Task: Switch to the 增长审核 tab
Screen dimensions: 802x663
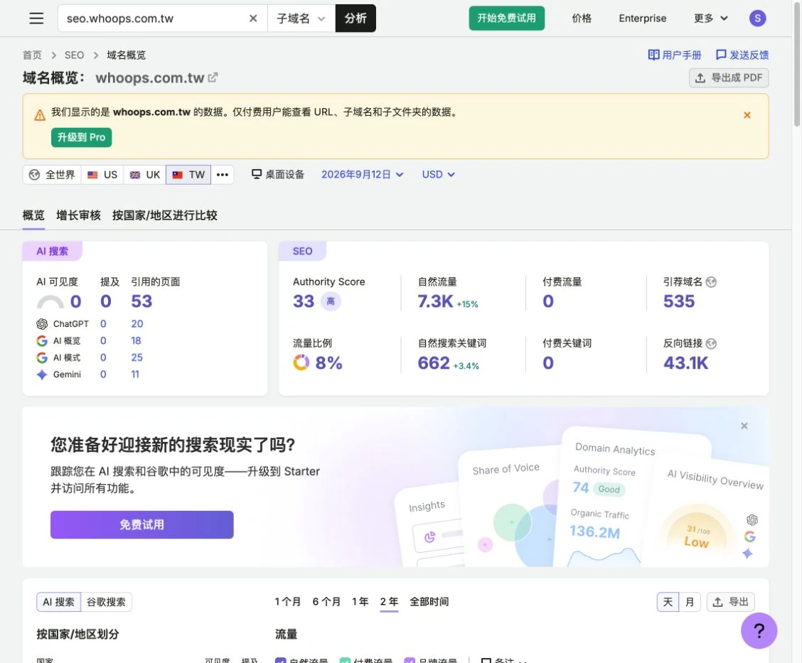Action: click(78, 215)
